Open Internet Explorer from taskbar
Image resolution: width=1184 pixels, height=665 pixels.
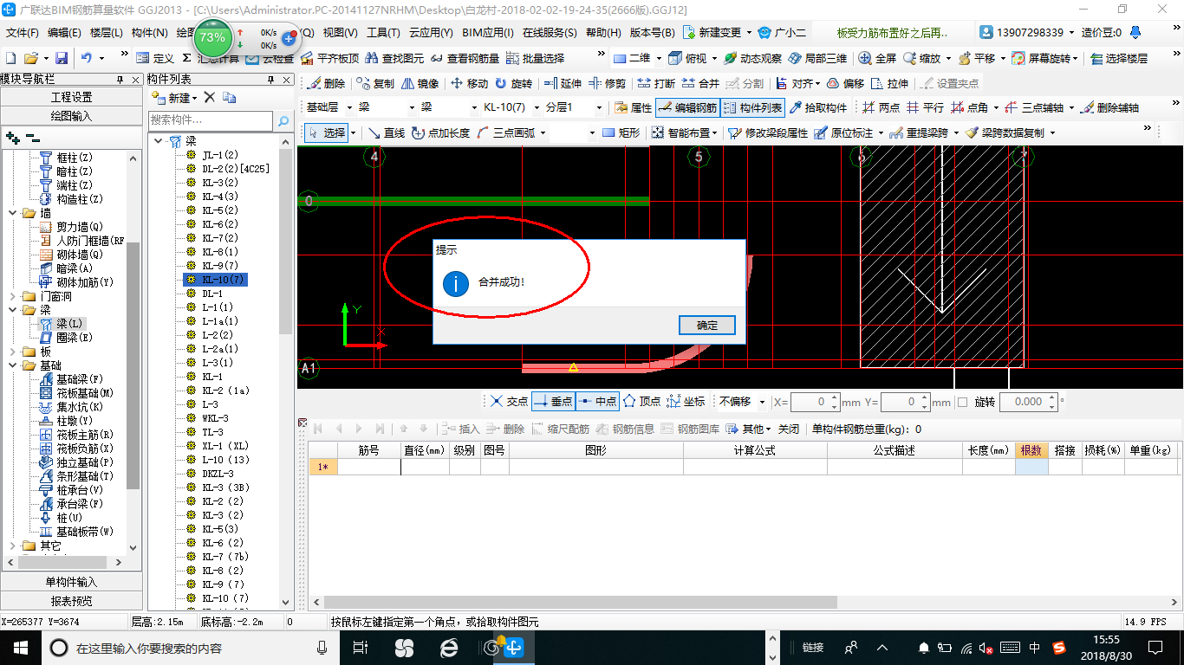point(448,648)
